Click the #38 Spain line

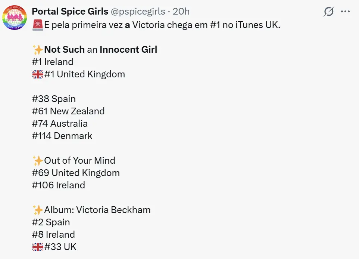click(x=54, y=99)
